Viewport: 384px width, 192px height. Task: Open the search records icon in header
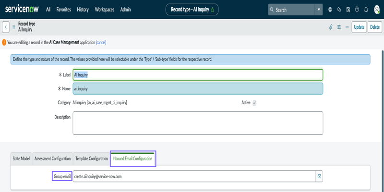click(348, 10)
